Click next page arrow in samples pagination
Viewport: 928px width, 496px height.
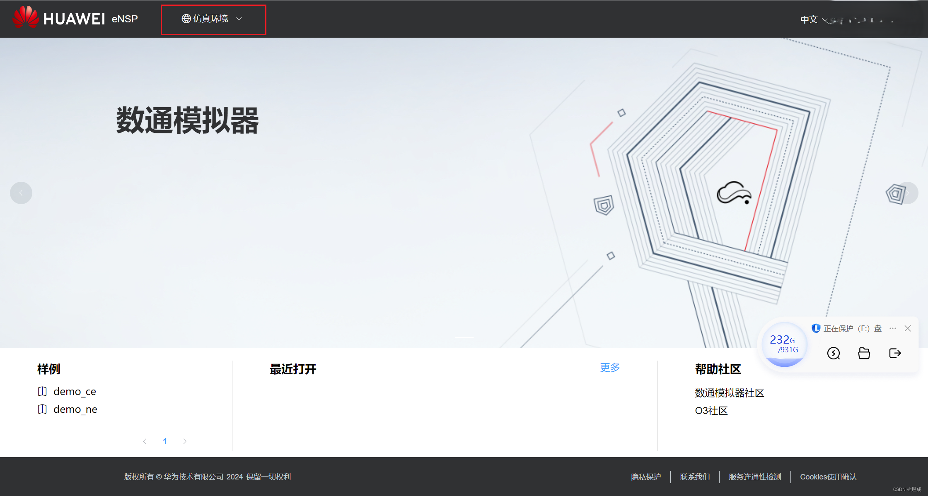[x=185, y=441]
